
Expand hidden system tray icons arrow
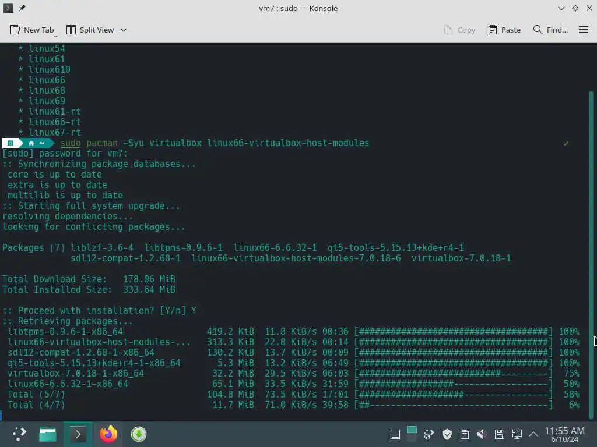coord(533,434)
